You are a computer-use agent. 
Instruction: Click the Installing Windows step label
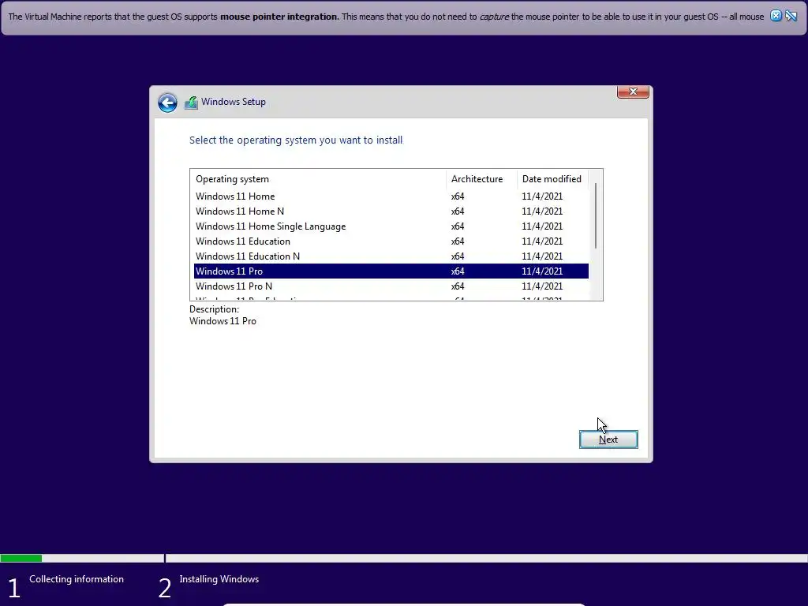[219, 579]
